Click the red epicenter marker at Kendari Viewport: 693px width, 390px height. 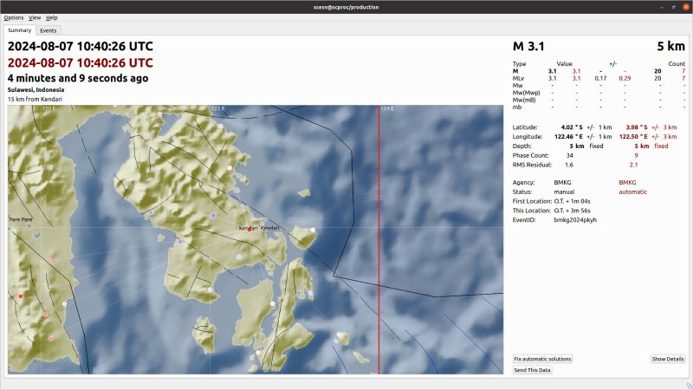[249, 229]
